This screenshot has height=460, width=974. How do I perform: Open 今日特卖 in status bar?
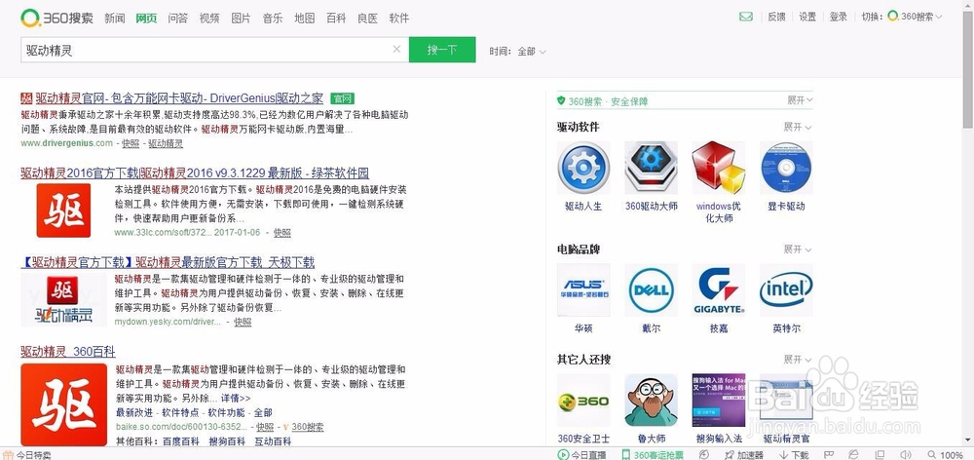click(x=26, y=455)
